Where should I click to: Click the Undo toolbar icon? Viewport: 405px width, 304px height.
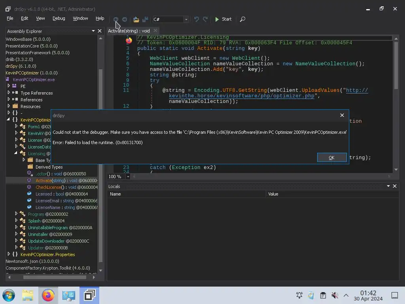point(197,19)
